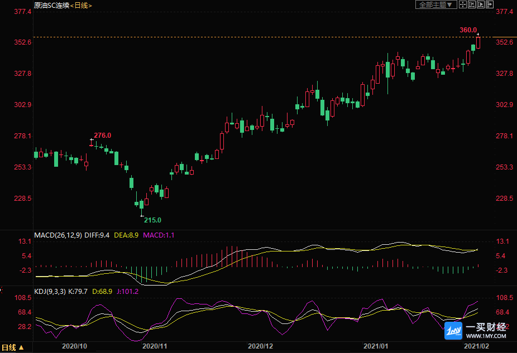The width and height of the screenshot is (517, 353).
Task: Open the 全部主题 dropdown
Action: pos(436,4)
